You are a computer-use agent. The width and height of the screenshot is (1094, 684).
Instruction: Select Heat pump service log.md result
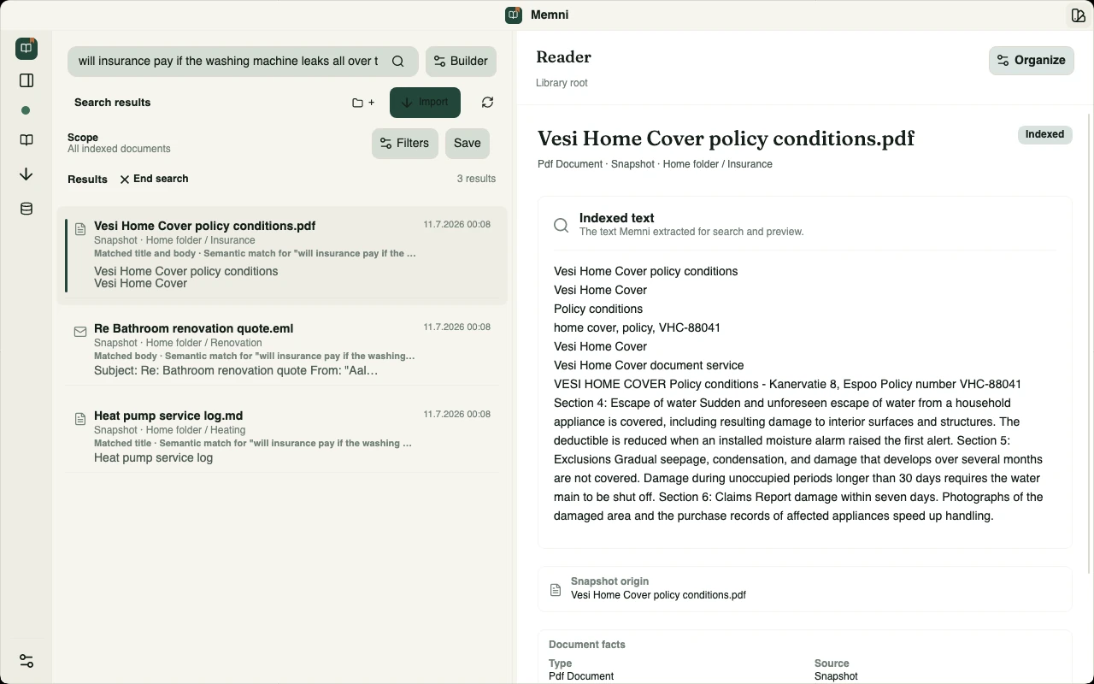[x=282, y=439]
